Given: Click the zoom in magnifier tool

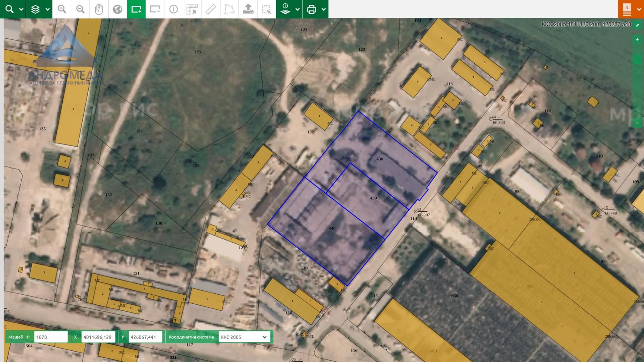Looking at the screenshot, I should tap(62, 9).
